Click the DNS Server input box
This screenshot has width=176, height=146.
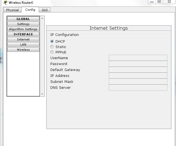138,87
